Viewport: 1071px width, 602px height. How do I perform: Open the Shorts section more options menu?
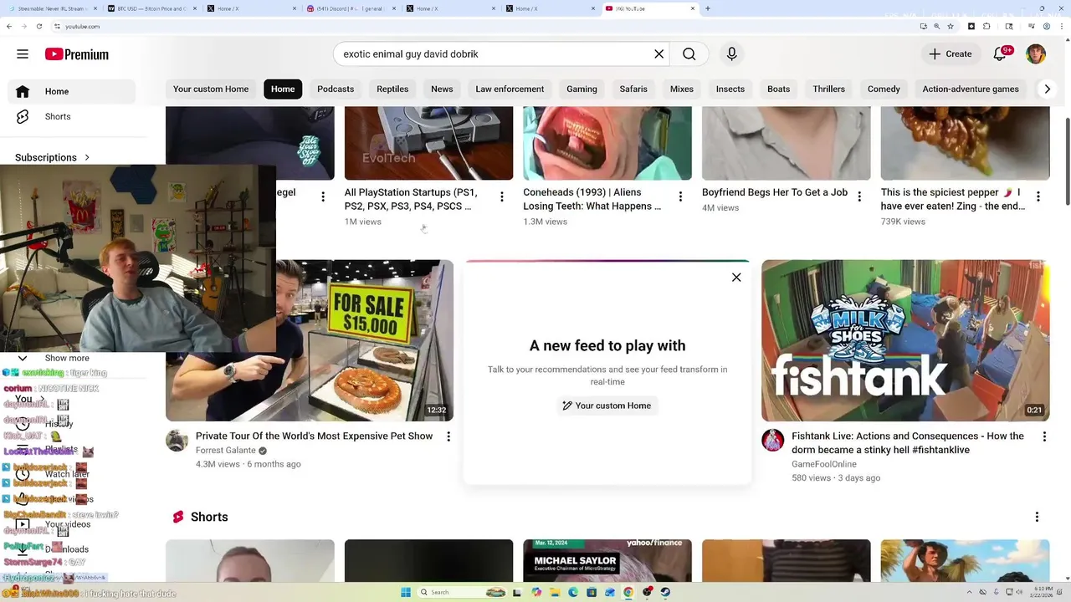[x=1037, y=518]
